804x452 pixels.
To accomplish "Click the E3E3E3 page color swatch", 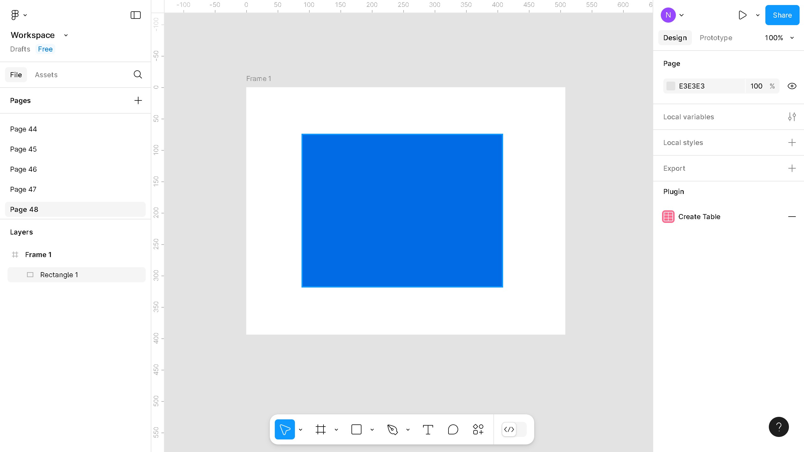I will pos(671,86).
